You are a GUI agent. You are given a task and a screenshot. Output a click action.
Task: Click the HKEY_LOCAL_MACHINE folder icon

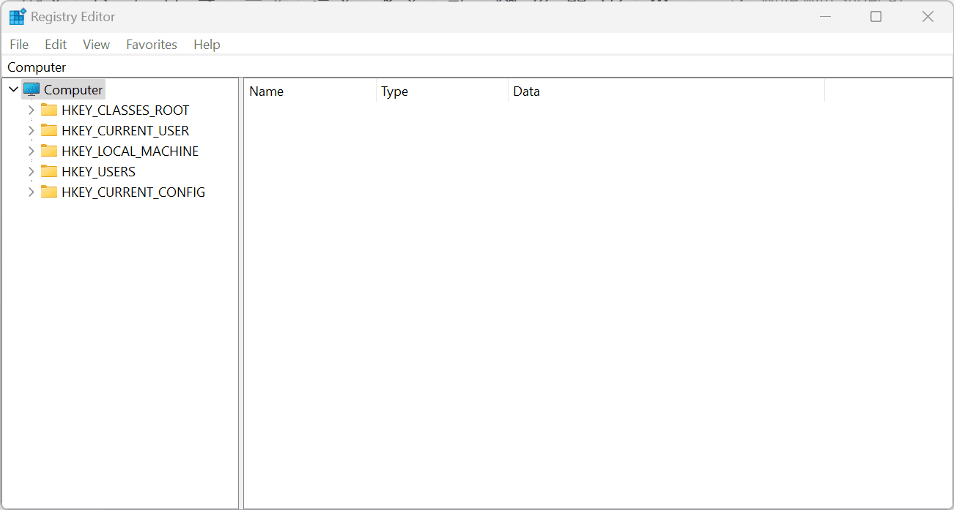49,151
